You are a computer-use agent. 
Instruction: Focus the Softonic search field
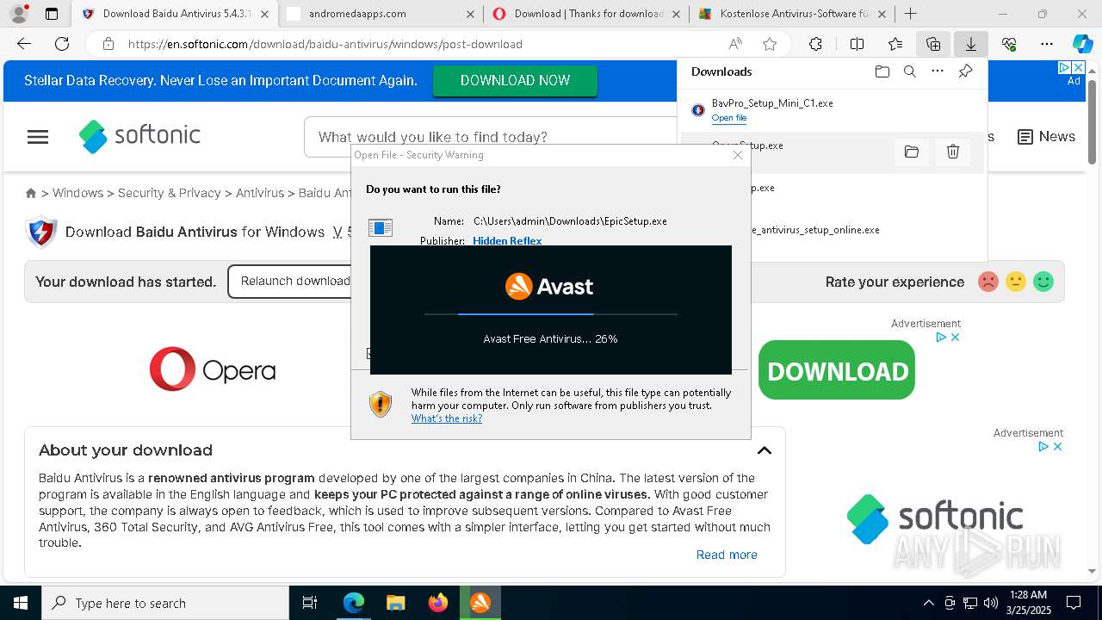pyautogui.click(x=491, y=137)
